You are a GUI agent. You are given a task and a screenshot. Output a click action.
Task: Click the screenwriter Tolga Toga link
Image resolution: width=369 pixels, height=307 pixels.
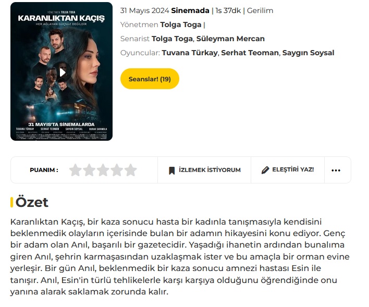click(172, 39)
